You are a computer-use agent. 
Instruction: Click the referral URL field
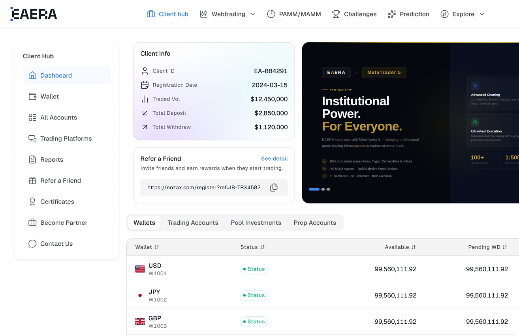tap(214, 188)
